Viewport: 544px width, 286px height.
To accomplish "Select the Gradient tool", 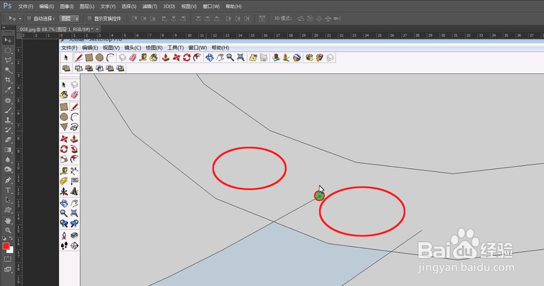I will [x=8, y=150].
